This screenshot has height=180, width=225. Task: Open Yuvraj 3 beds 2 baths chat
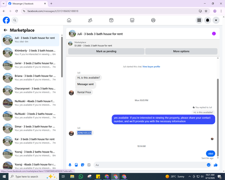30,153
